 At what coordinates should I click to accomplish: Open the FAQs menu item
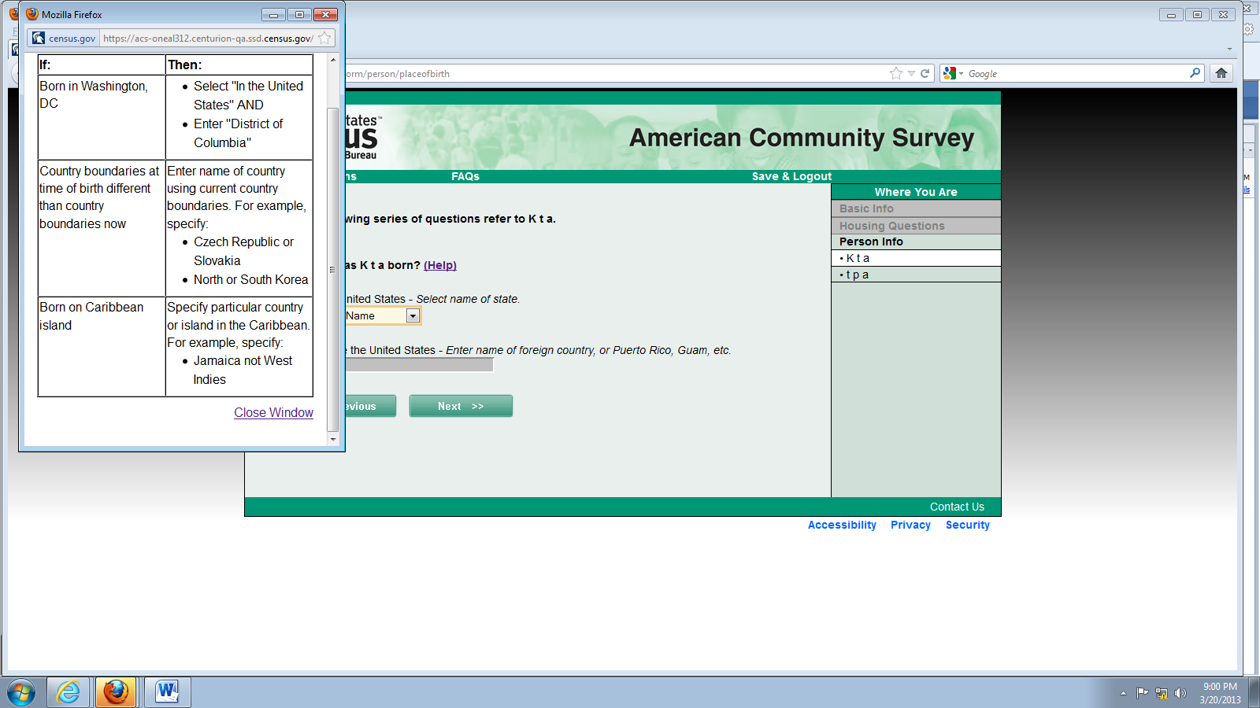465,176
